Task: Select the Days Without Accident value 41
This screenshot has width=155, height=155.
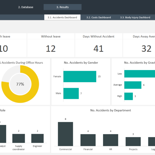Action: [x=98, y=48]
